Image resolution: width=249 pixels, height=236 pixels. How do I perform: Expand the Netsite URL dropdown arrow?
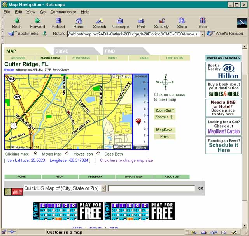coord(202,34)
